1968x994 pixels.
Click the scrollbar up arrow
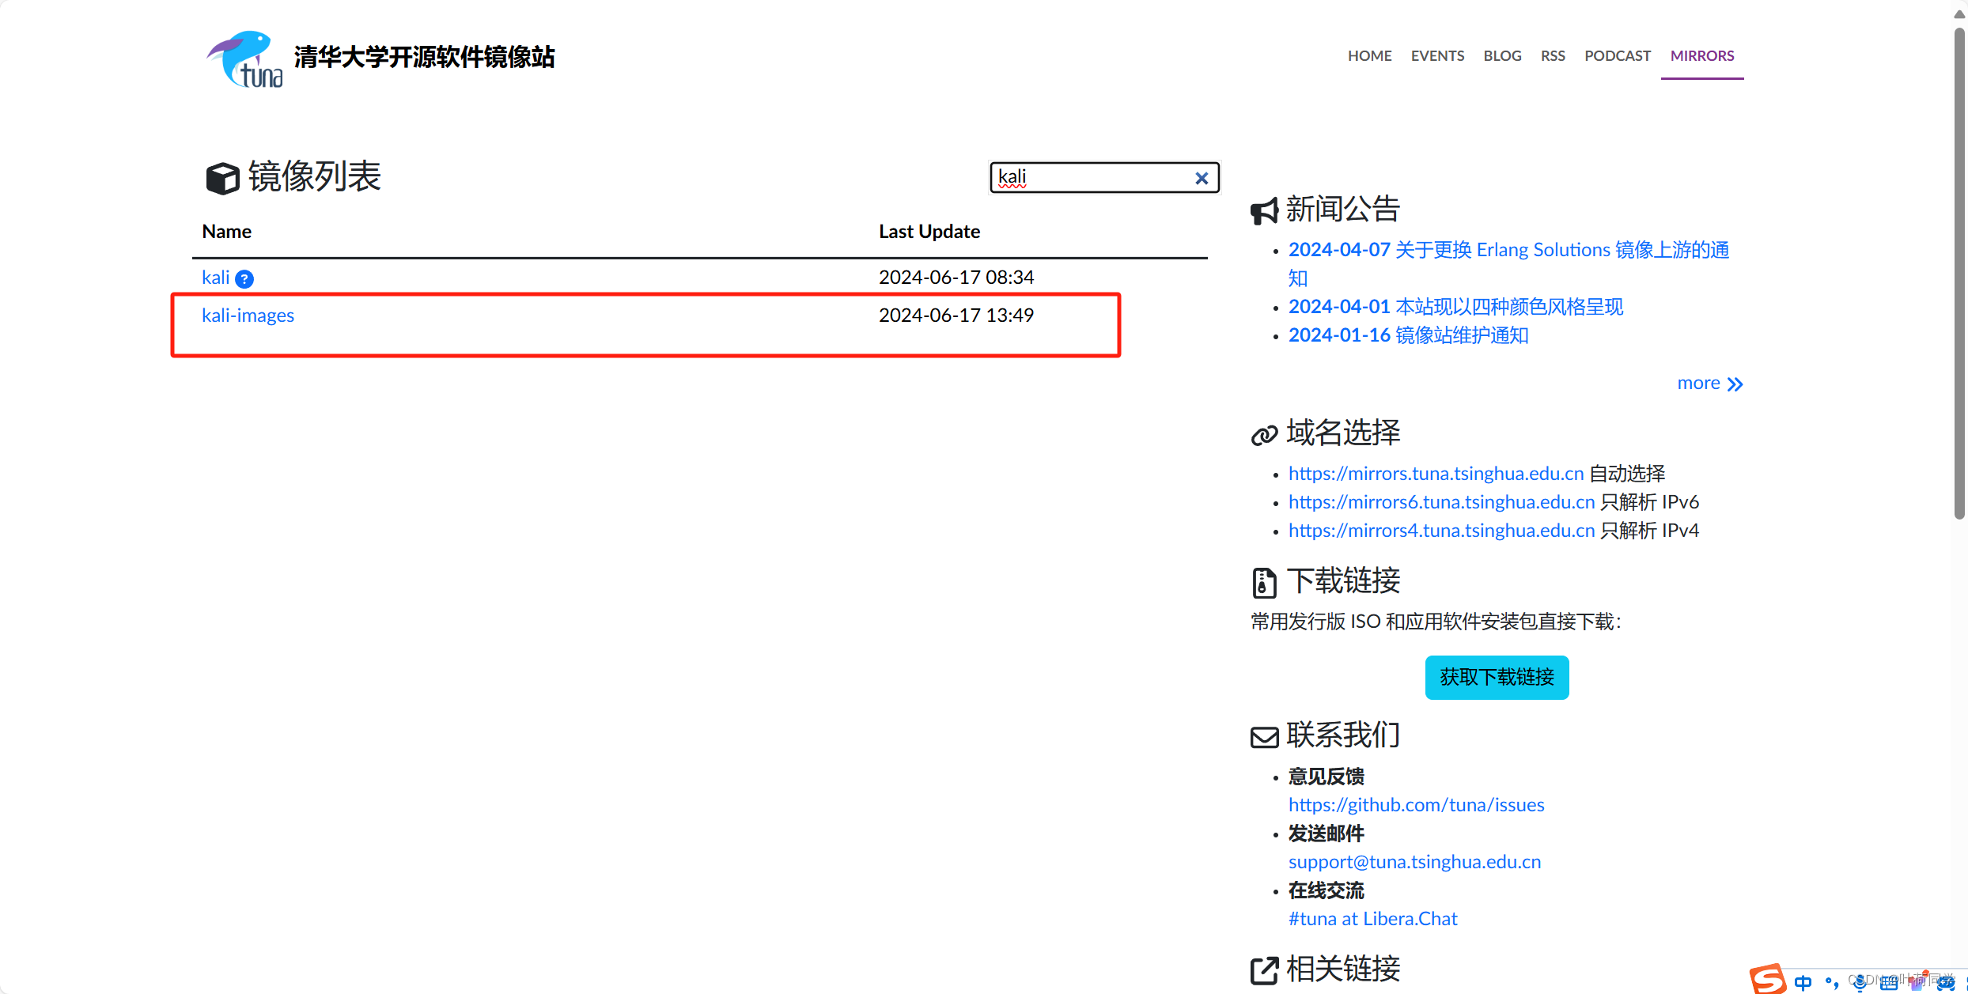pos(1959,13)
